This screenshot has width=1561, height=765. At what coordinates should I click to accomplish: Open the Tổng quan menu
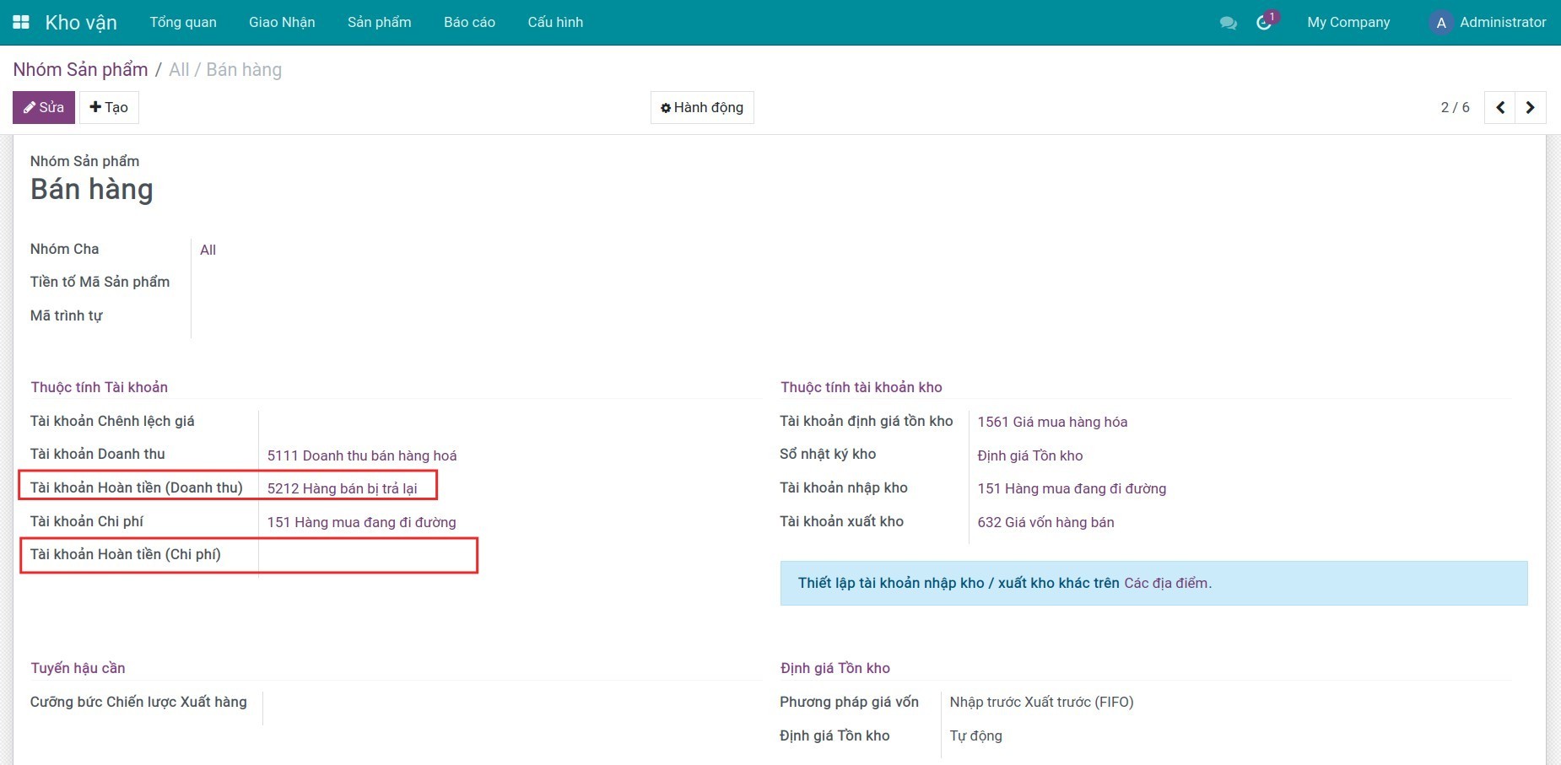pyautogui.click(x=183, y=23)
